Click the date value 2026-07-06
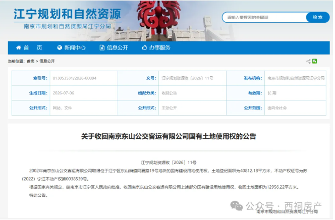335x220 pixels. (x=64, y=93)
